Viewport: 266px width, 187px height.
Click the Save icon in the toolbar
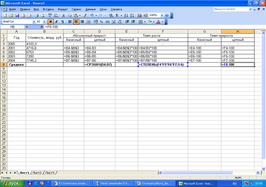click(16, 15)
